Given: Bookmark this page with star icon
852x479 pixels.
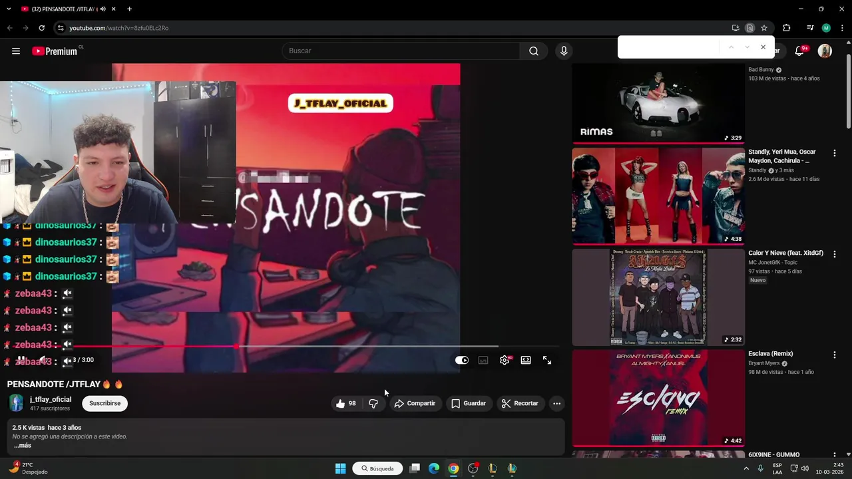Looking at the screenshot, I should 764,28.
